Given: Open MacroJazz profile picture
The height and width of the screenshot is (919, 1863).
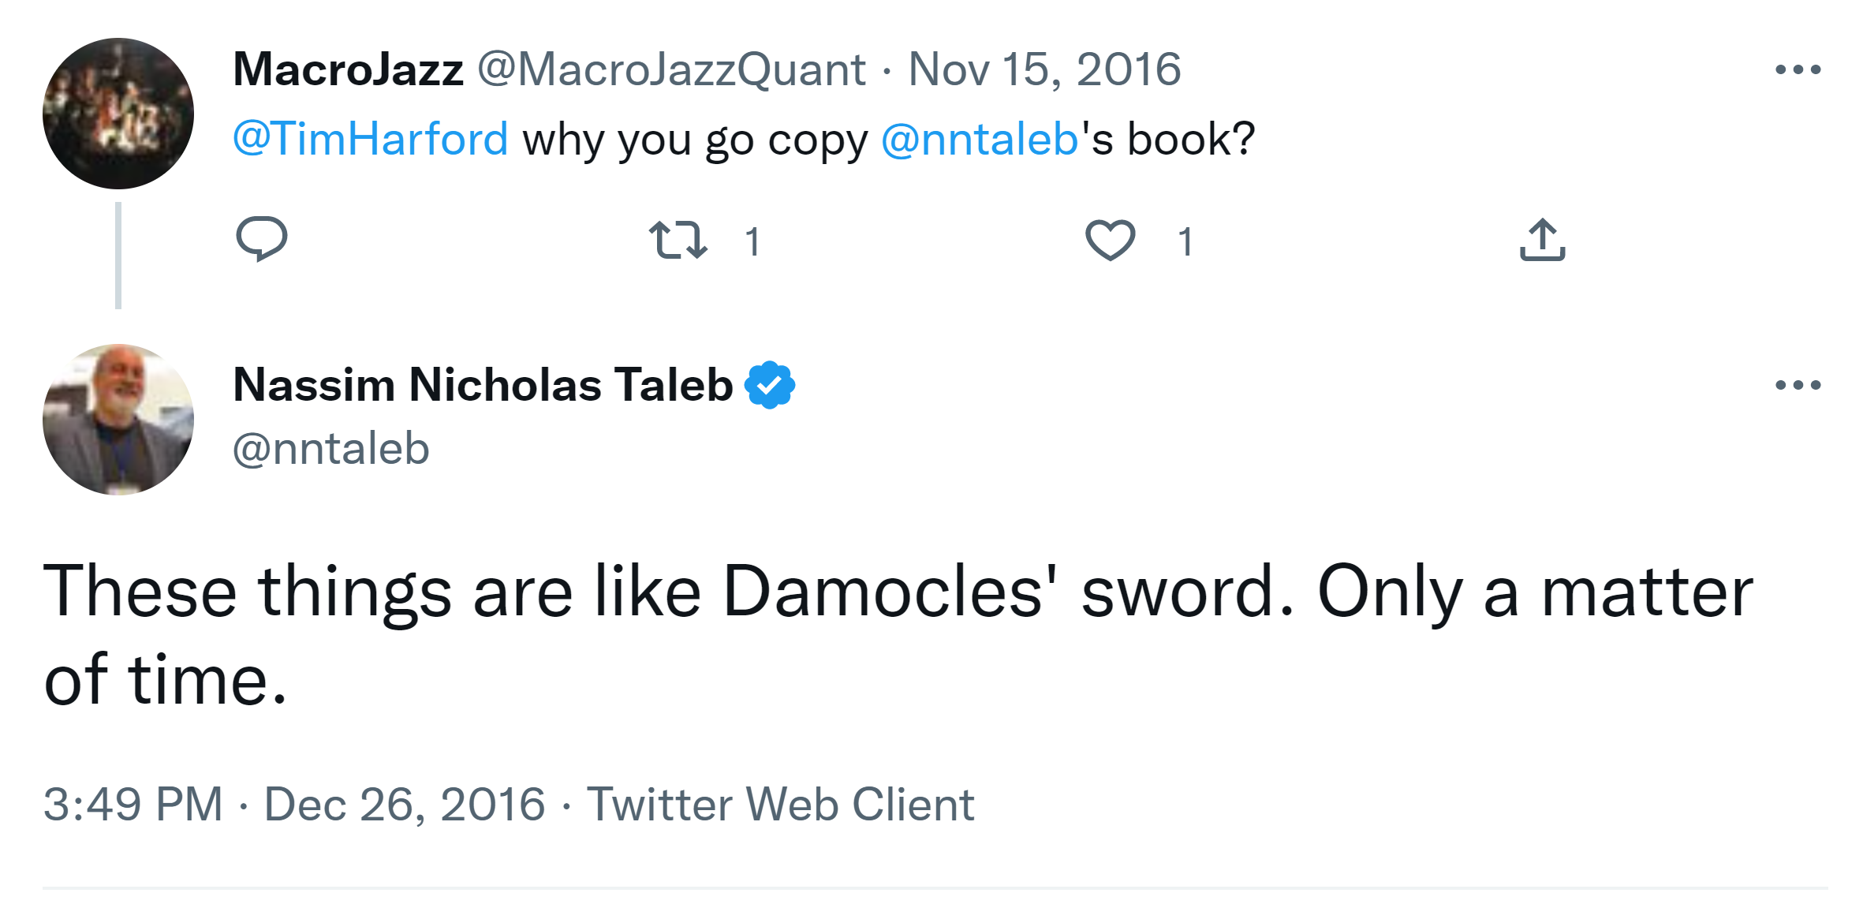Looking at the screenshot, I should 118,114.
